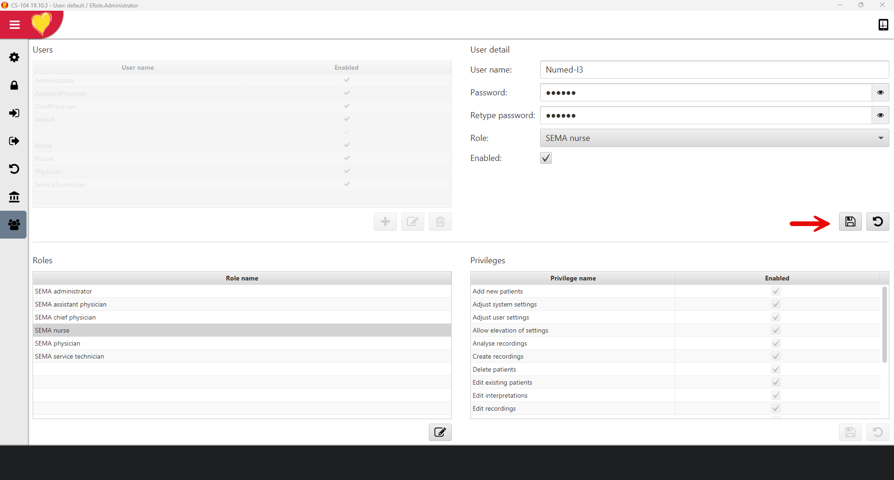This screenshot has height=480, width=894.
Task: Revert the user detail changes
Action: (878, 222)
